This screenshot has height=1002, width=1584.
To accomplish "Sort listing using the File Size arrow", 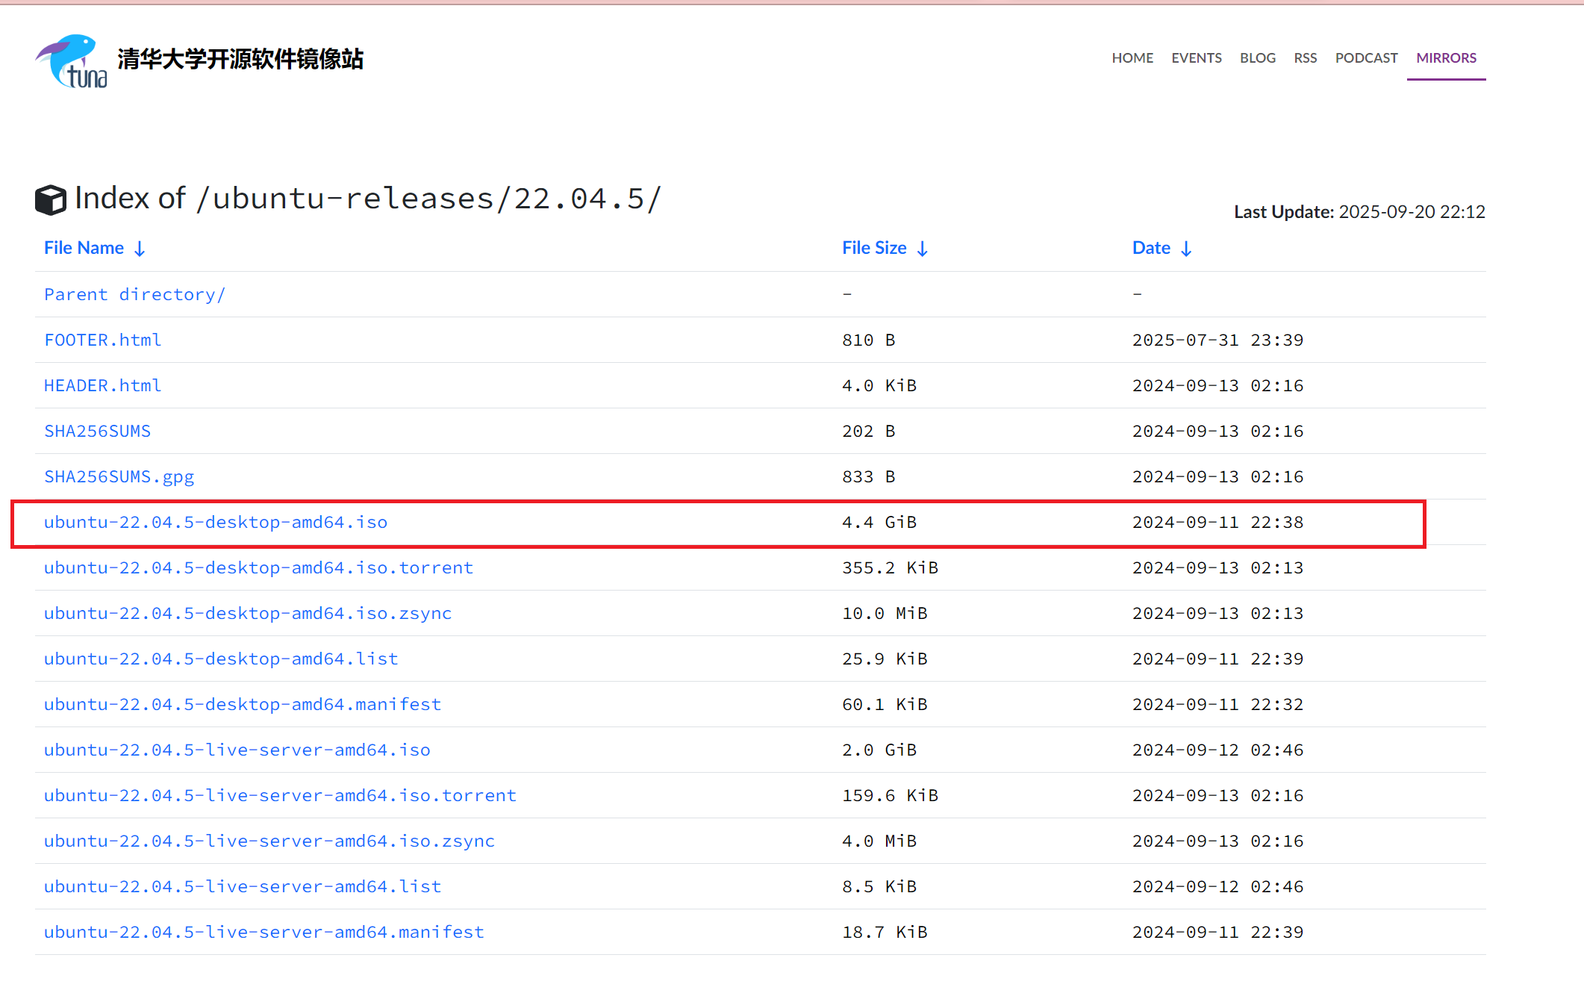I will pyautogui.click(x=923, y=247).
